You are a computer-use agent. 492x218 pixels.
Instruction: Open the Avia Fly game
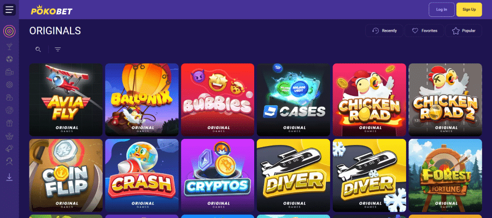[66, 99]
